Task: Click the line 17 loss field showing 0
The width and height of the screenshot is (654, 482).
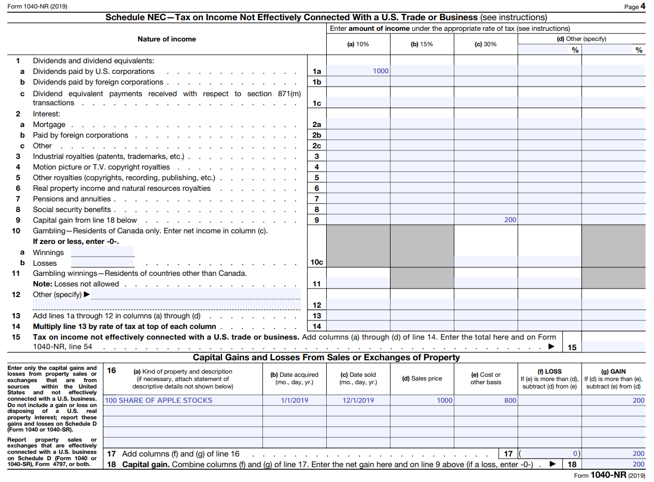Action: click(549, 454)
